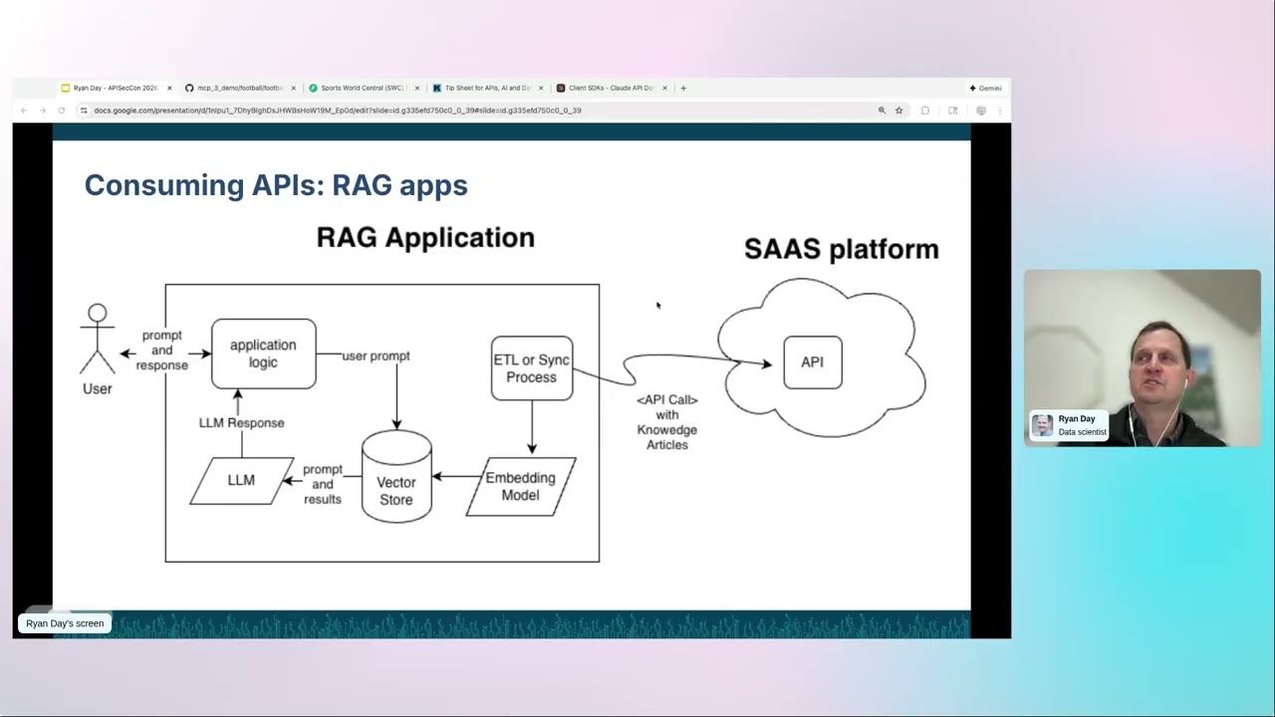Close the mcp_3_demo tab
The image size is (1275, 717).
pyautogui.click(x=293, y=88)
